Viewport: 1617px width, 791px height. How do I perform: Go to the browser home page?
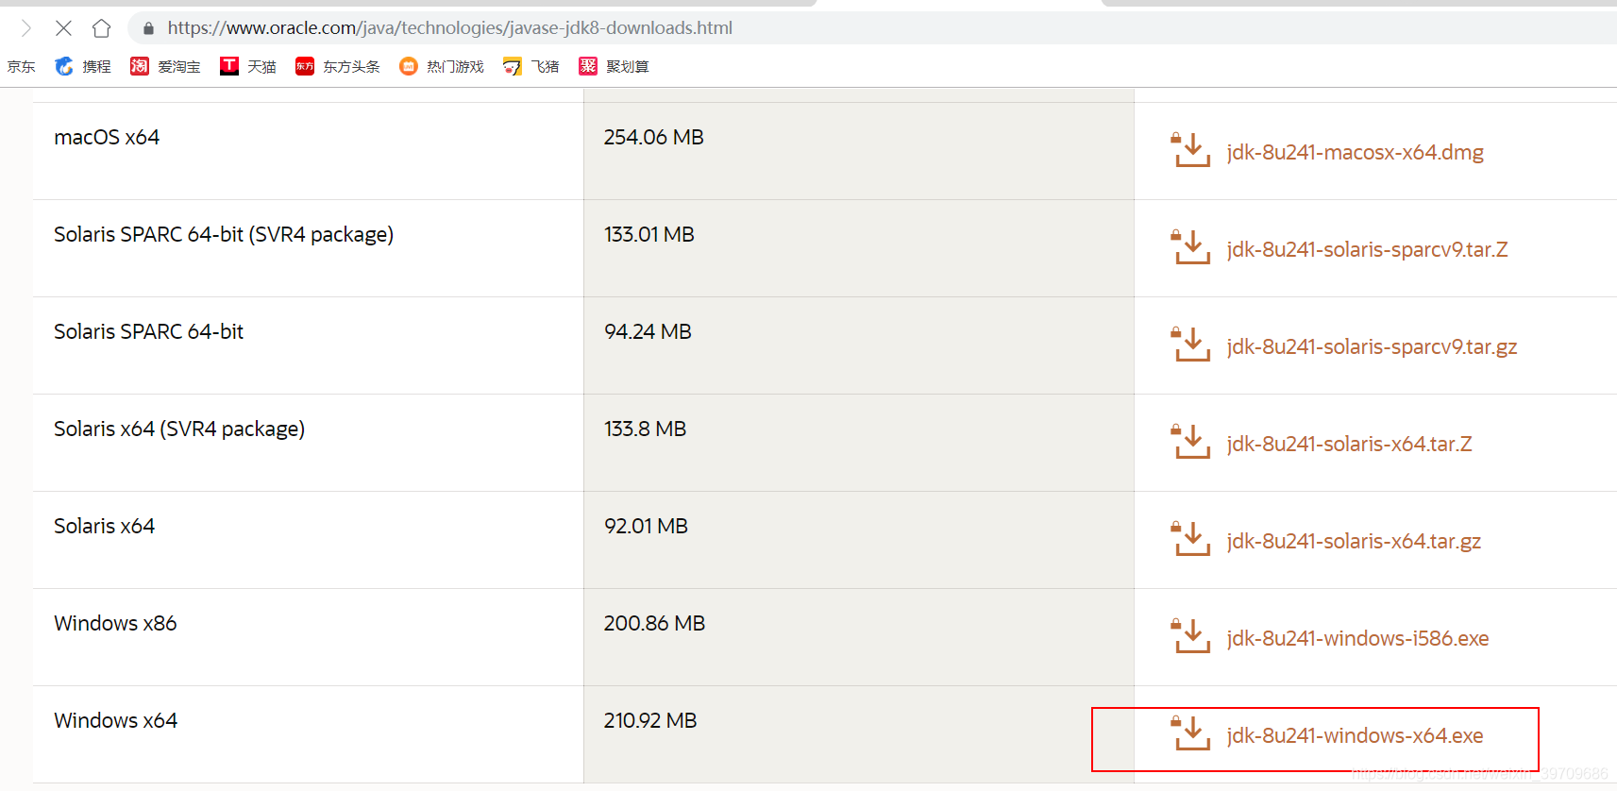[102, 28]
